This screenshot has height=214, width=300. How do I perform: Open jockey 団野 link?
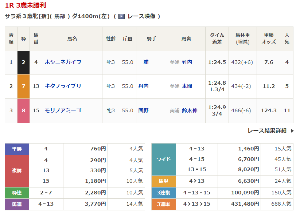click(143, 110)
